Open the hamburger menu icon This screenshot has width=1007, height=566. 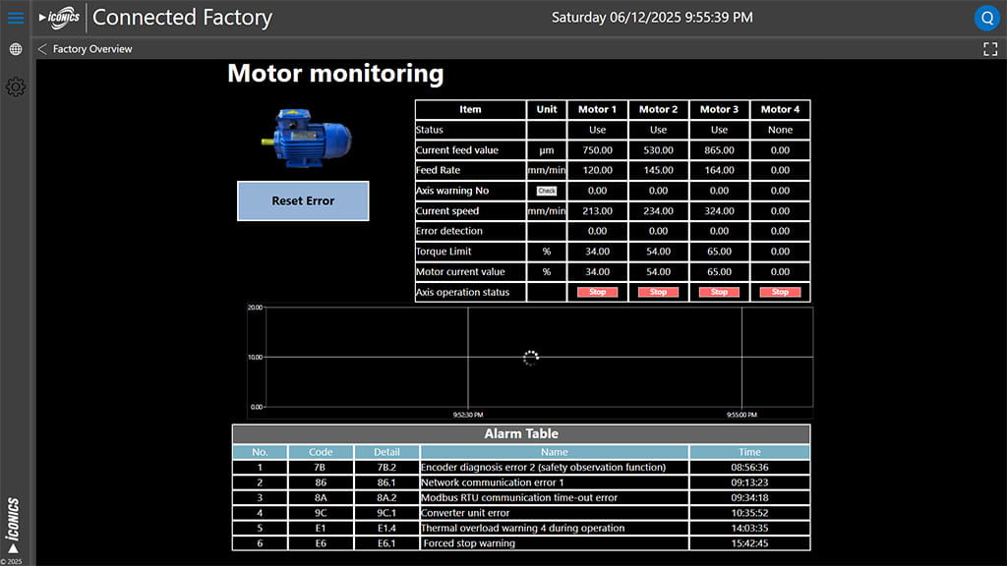click(x=16, y=17)
